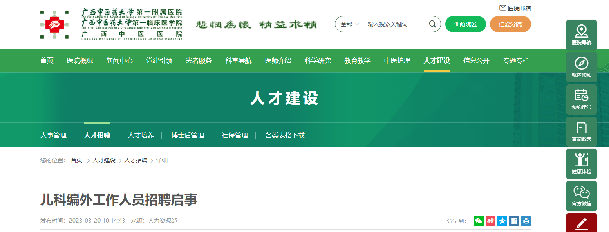609x232 pixels.
Task: Open 预约挂号 calendar icon
Action: coord(581,95)
